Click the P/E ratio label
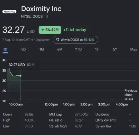Screen dimensions: 139x135 click(56, 120)
